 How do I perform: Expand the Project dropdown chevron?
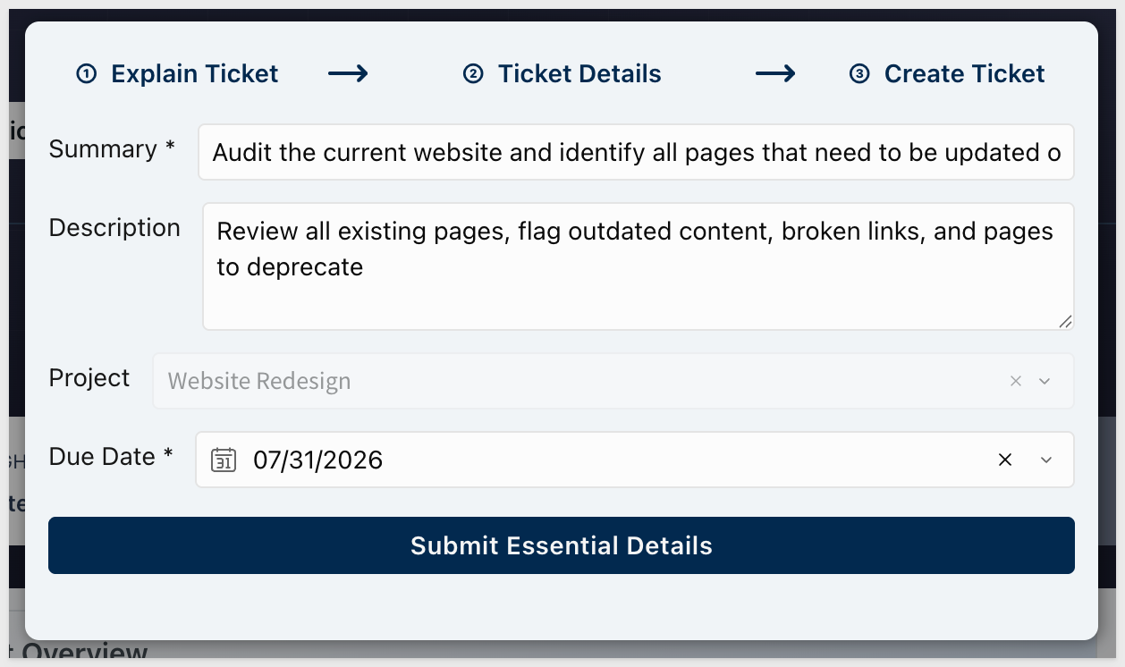pyautogui.click(x=1045, y=381)
